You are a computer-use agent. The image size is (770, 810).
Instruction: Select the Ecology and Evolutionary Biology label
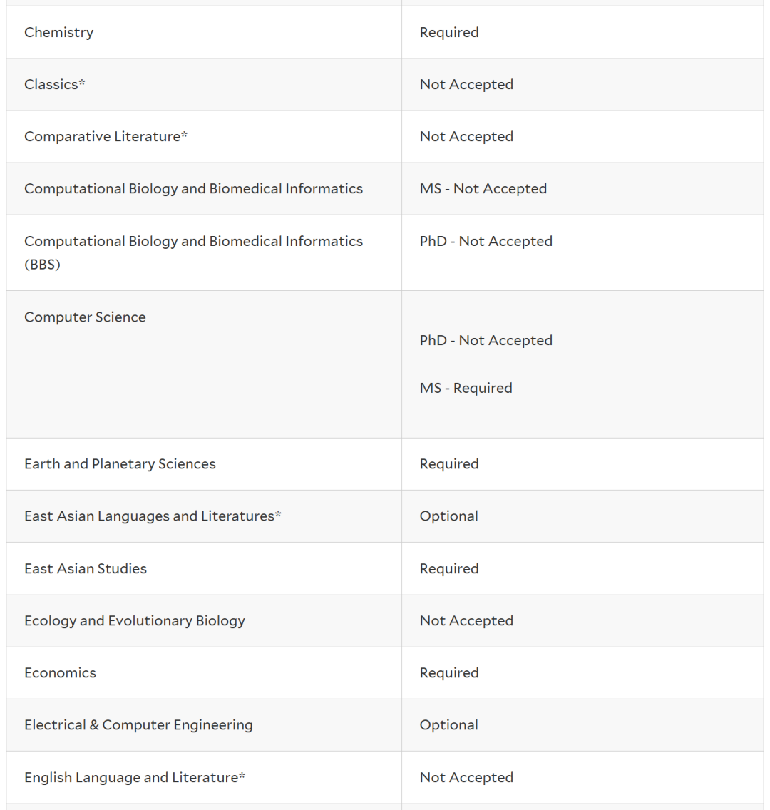click(135, 621)
